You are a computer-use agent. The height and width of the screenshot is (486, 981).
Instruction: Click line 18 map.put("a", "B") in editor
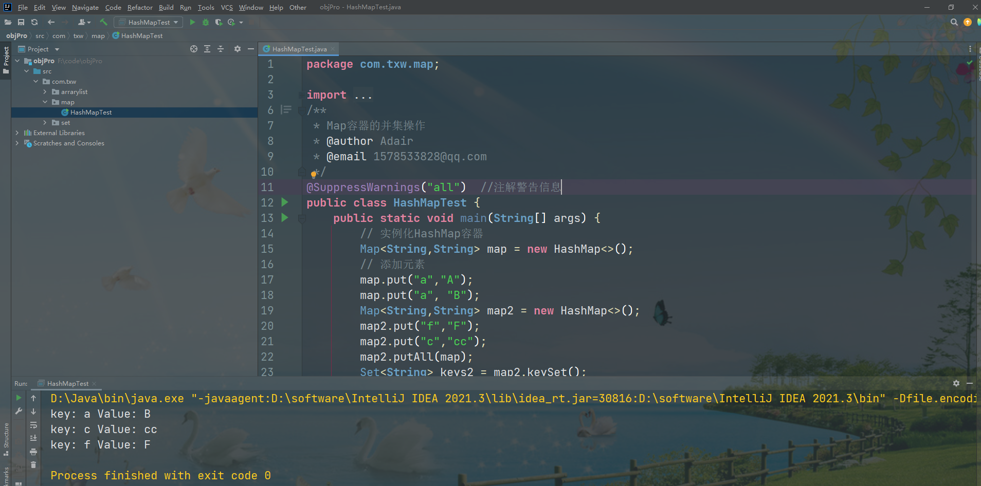click(x=420, y=295)
